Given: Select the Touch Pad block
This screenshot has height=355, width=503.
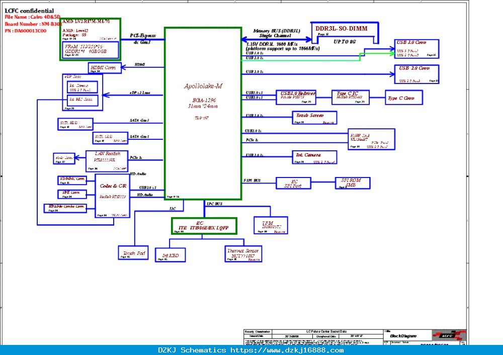Looking at the screenshot, I should [133, 253].
